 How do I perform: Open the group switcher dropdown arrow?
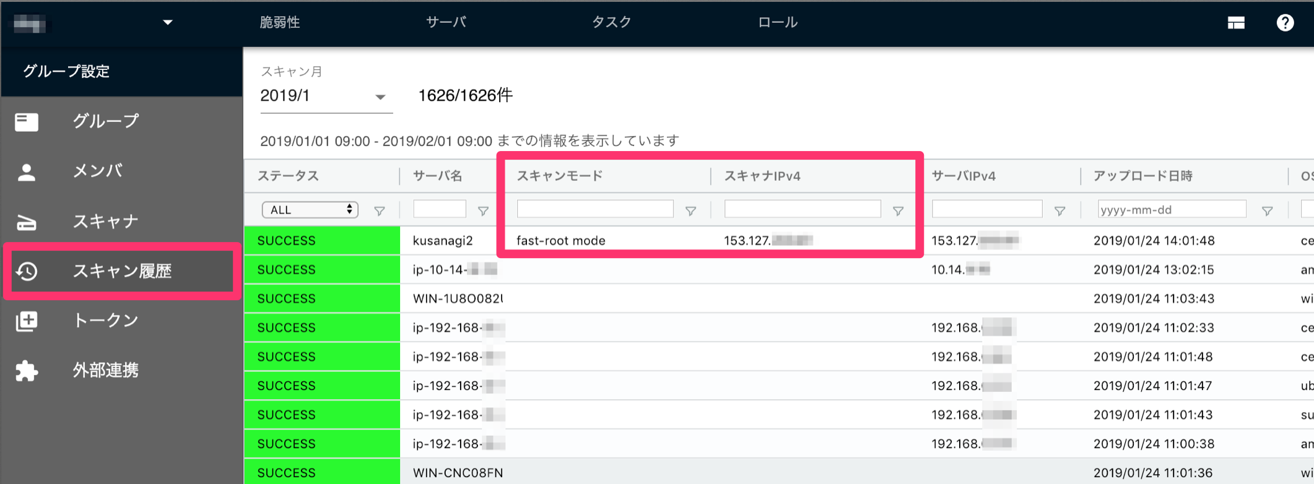pyautogui.click(x=167, y=23)
